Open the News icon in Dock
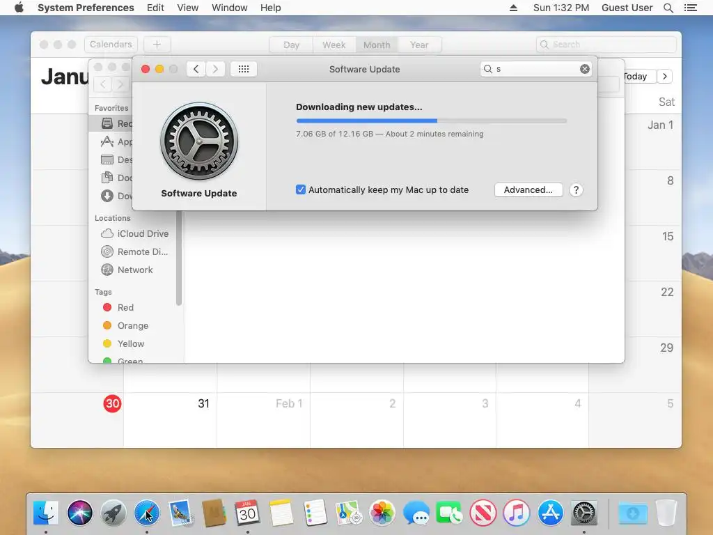This screenshot has height=535, width=713. pyautogui.click(x=483, y=513)
